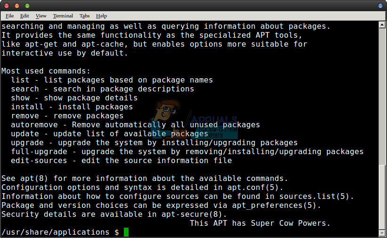Open the File menu
This screenshot has height=238, width=387.
click(x=9, y=16)
